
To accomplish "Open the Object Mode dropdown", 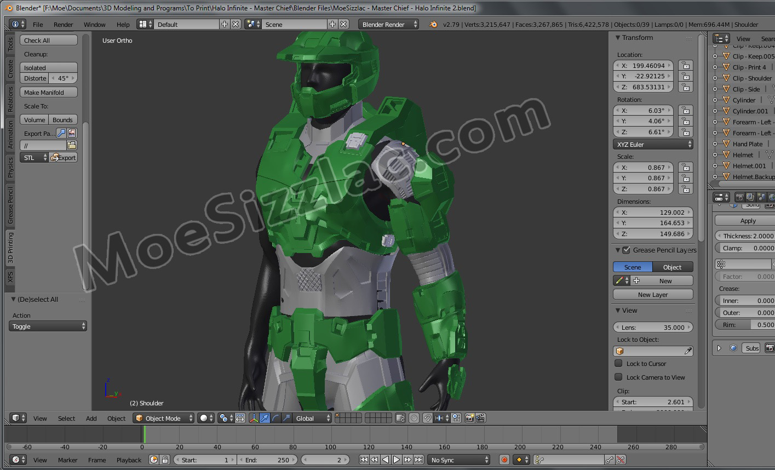I will (x=164, y=418).
